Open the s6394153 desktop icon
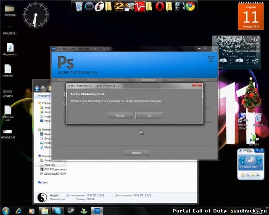Viewport: 269px width, 215px height. click(8, 93)
